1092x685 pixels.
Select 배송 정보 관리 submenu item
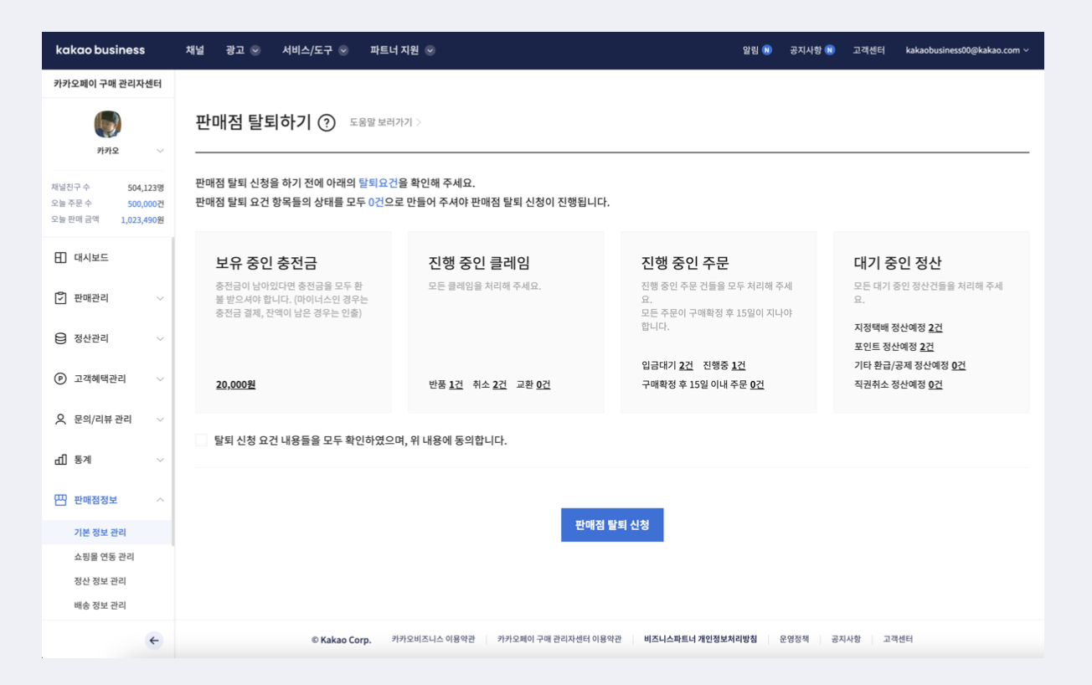[x=100, y=605]
